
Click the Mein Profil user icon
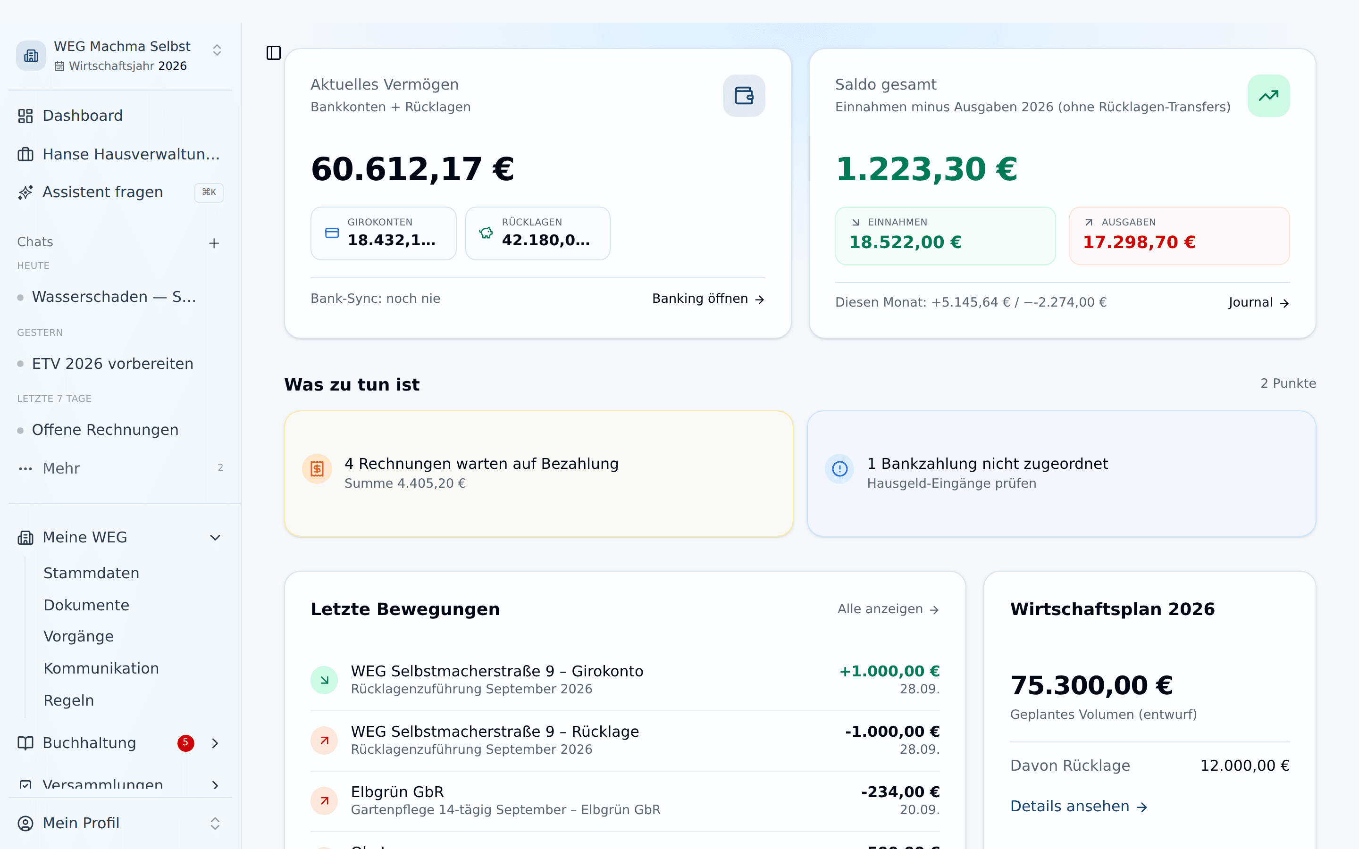pyautogui.click(x=25, y=823)
